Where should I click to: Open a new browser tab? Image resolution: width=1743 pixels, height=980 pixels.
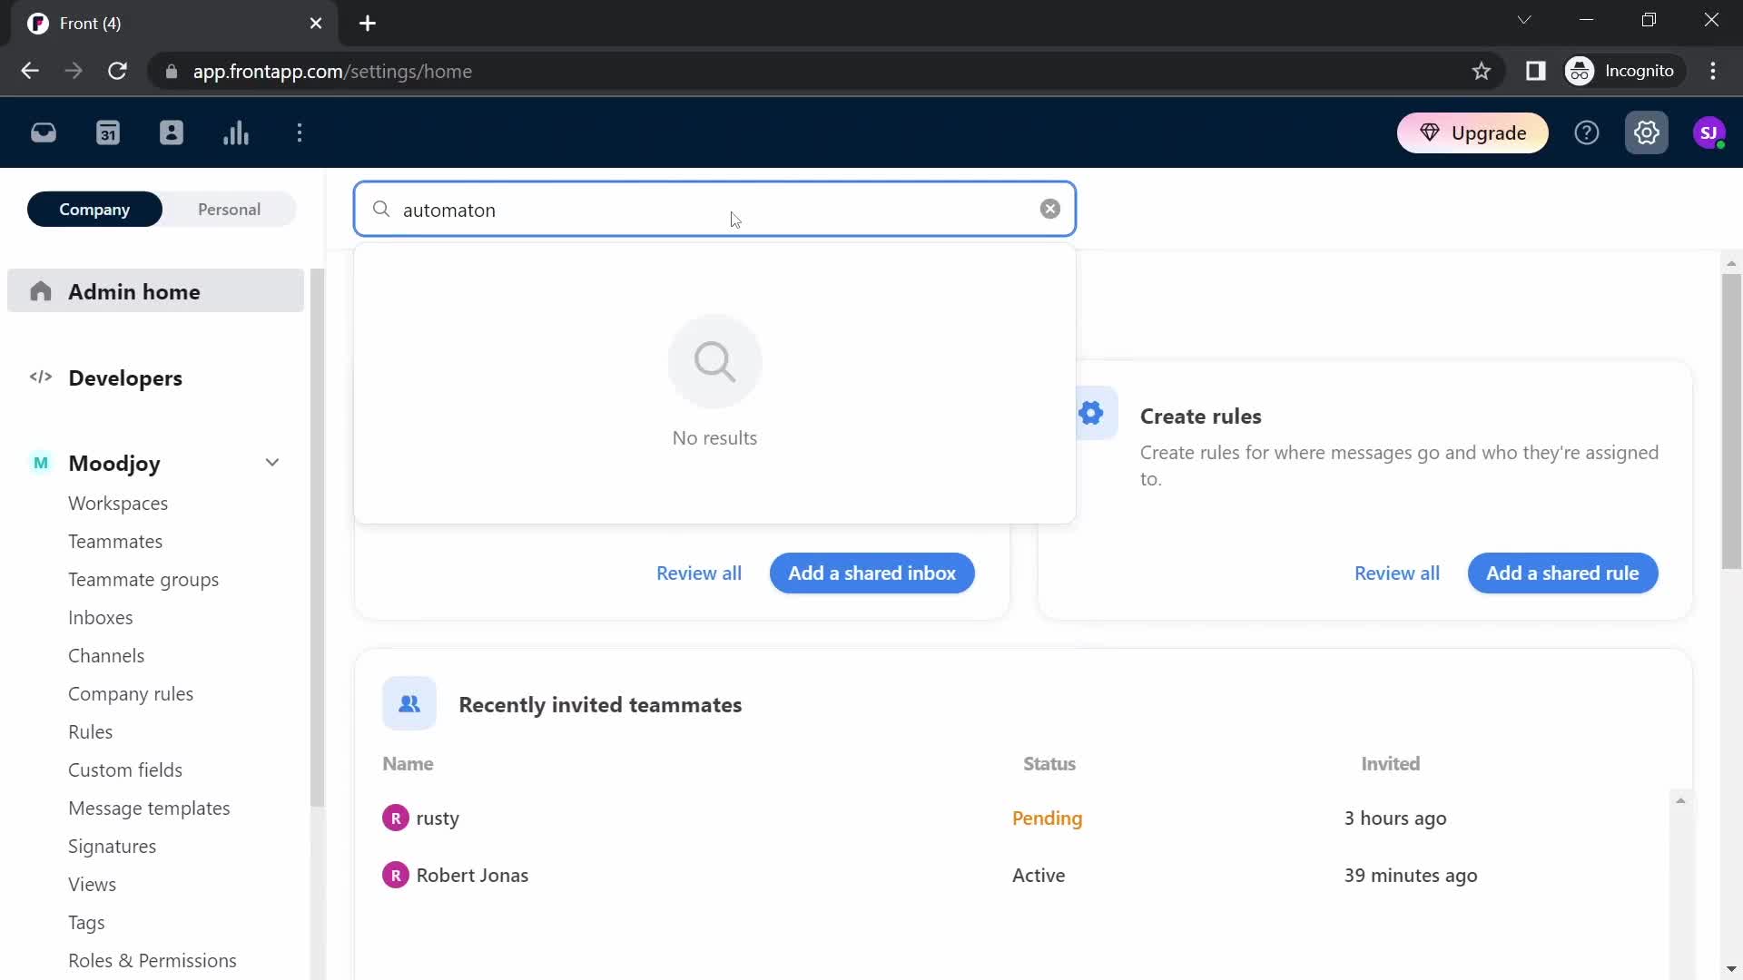pos(368,24)
